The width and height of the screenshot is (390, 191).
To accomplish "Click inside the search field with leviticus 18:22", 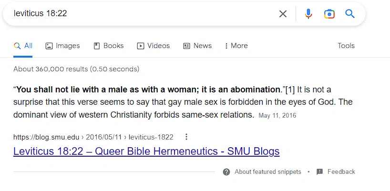I will pos(143,14).
